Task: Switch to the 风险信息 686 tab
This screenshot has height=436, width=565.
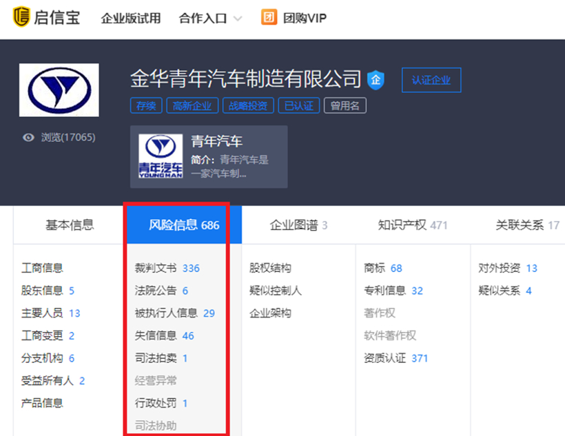Action: pos(184,225)
